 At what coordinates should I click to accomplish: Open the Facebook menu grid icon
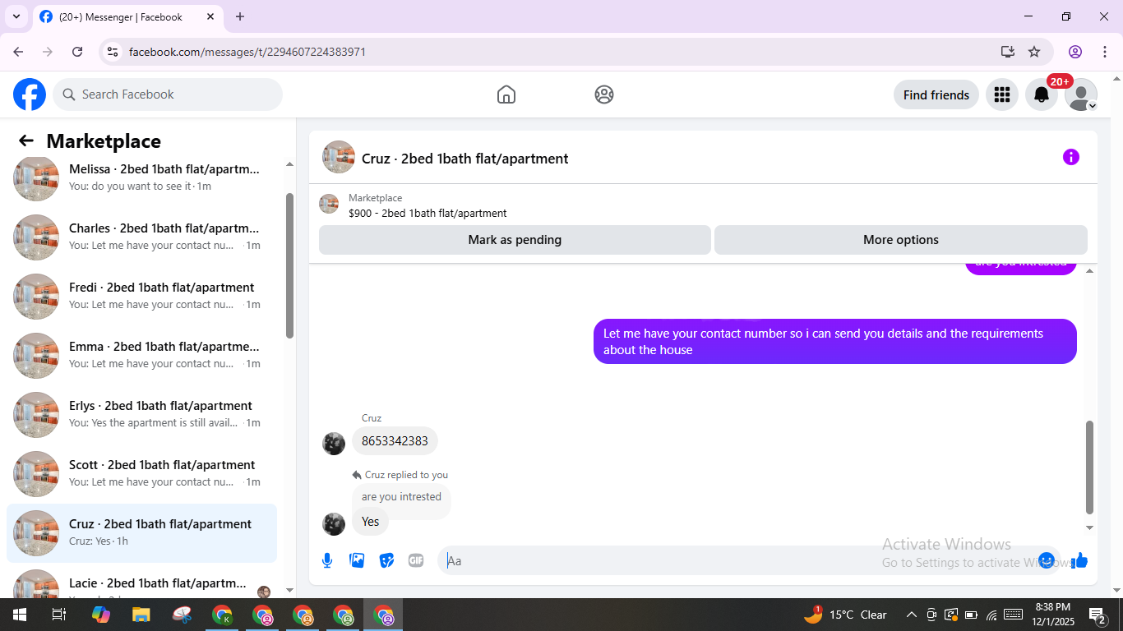click(1001, 94)
